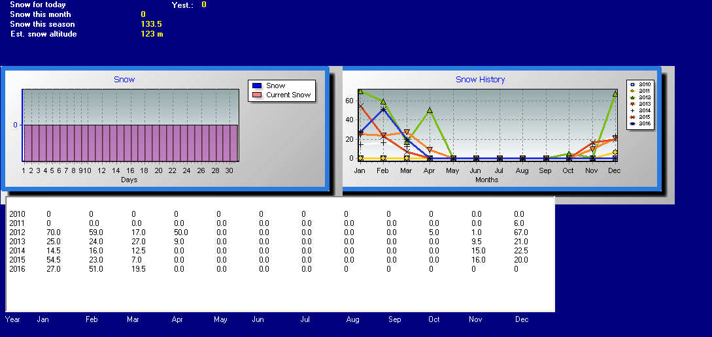Viewport: 712px width, 337px height.
Task: Click the Year column header label
Action: click(x=12, y=319)
